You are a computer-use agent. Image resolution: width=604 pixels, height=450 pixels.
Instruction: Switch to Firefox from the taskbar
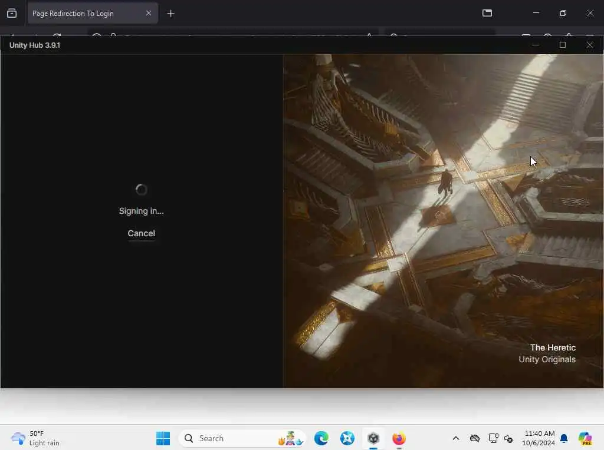point(399,438)
